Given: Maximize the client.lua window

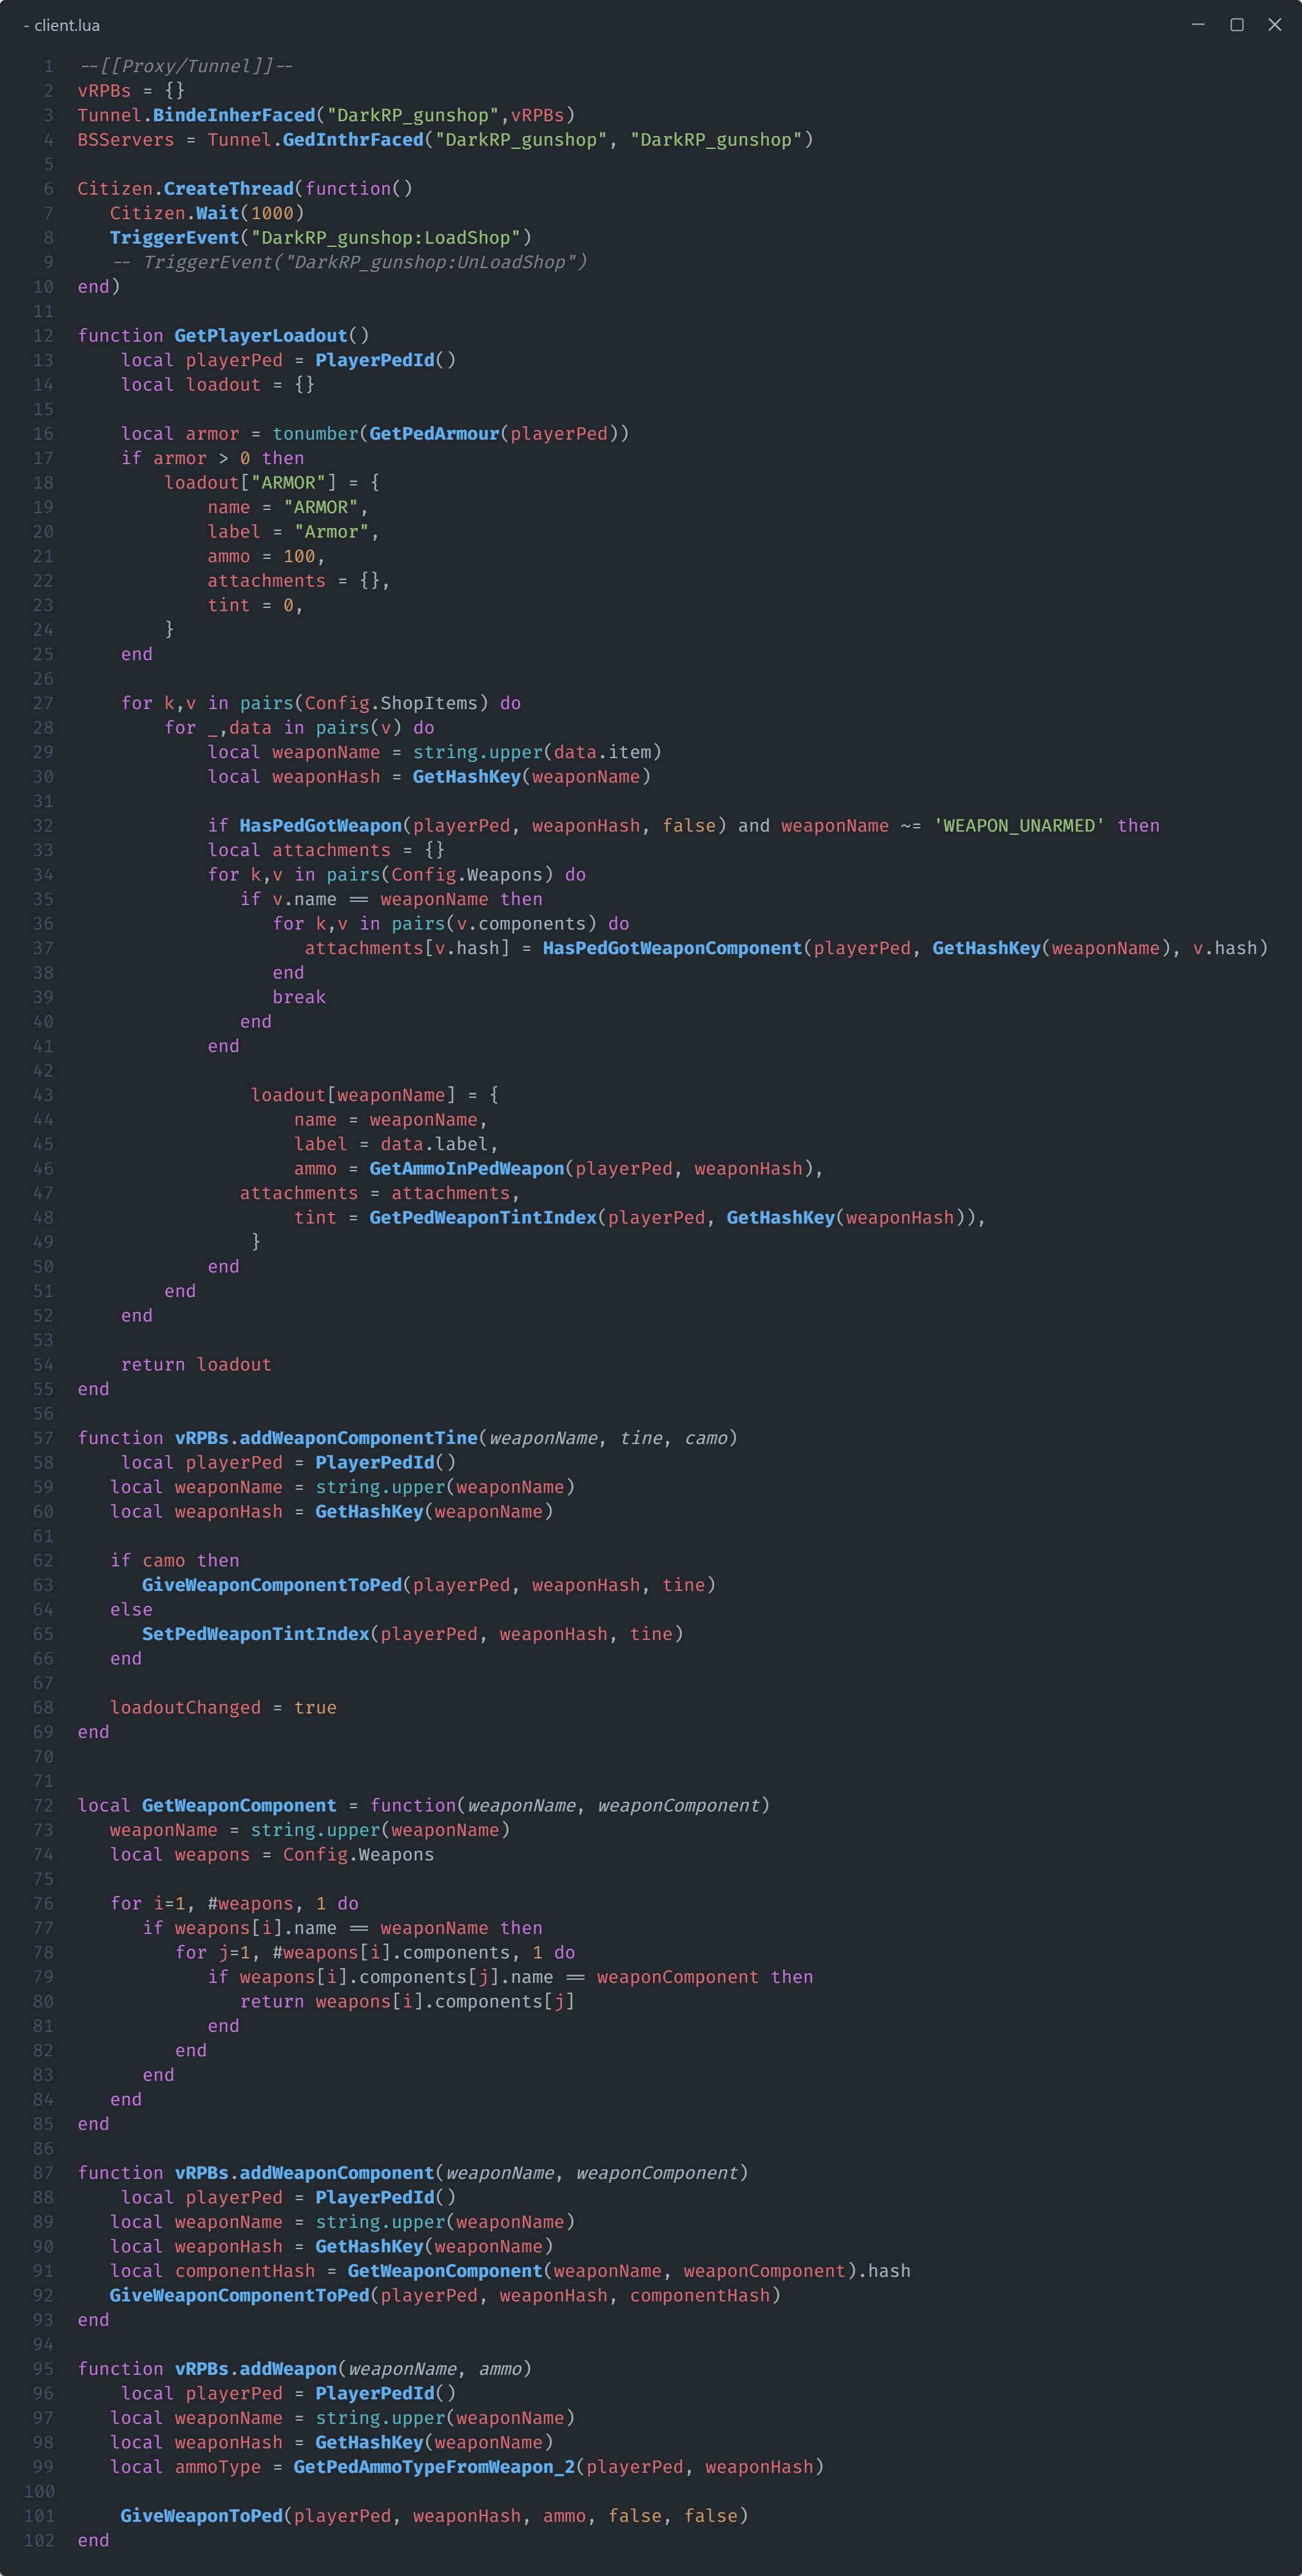Looking at the screenshot, I should (1236, 24).
